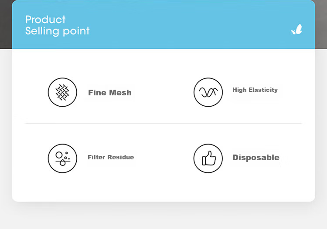Image resolution: width=327 pixels, height=229 pixels.
Task: Click the "Selling point" heading line
Action: pyautogui.click(x=58, y=31)
